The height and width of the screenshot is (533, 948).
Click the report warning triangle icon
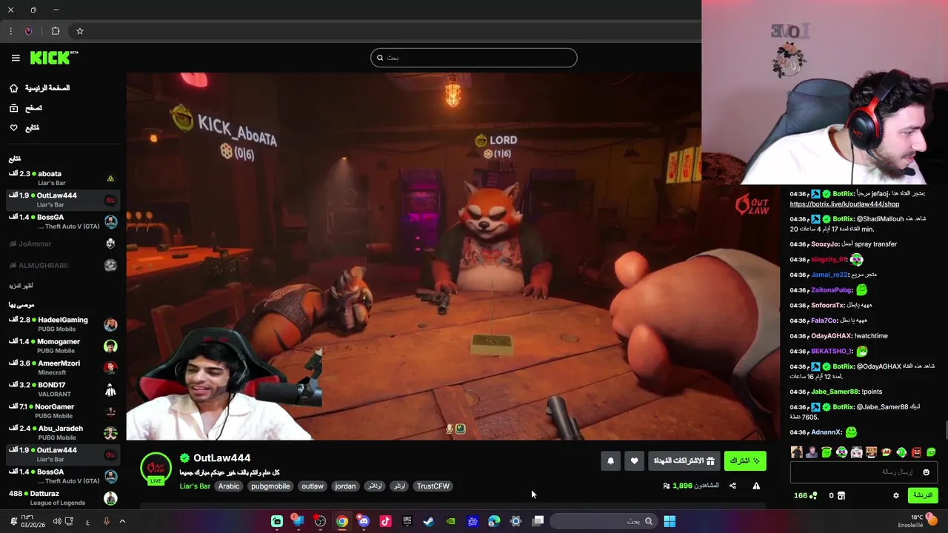click(756, 486)
